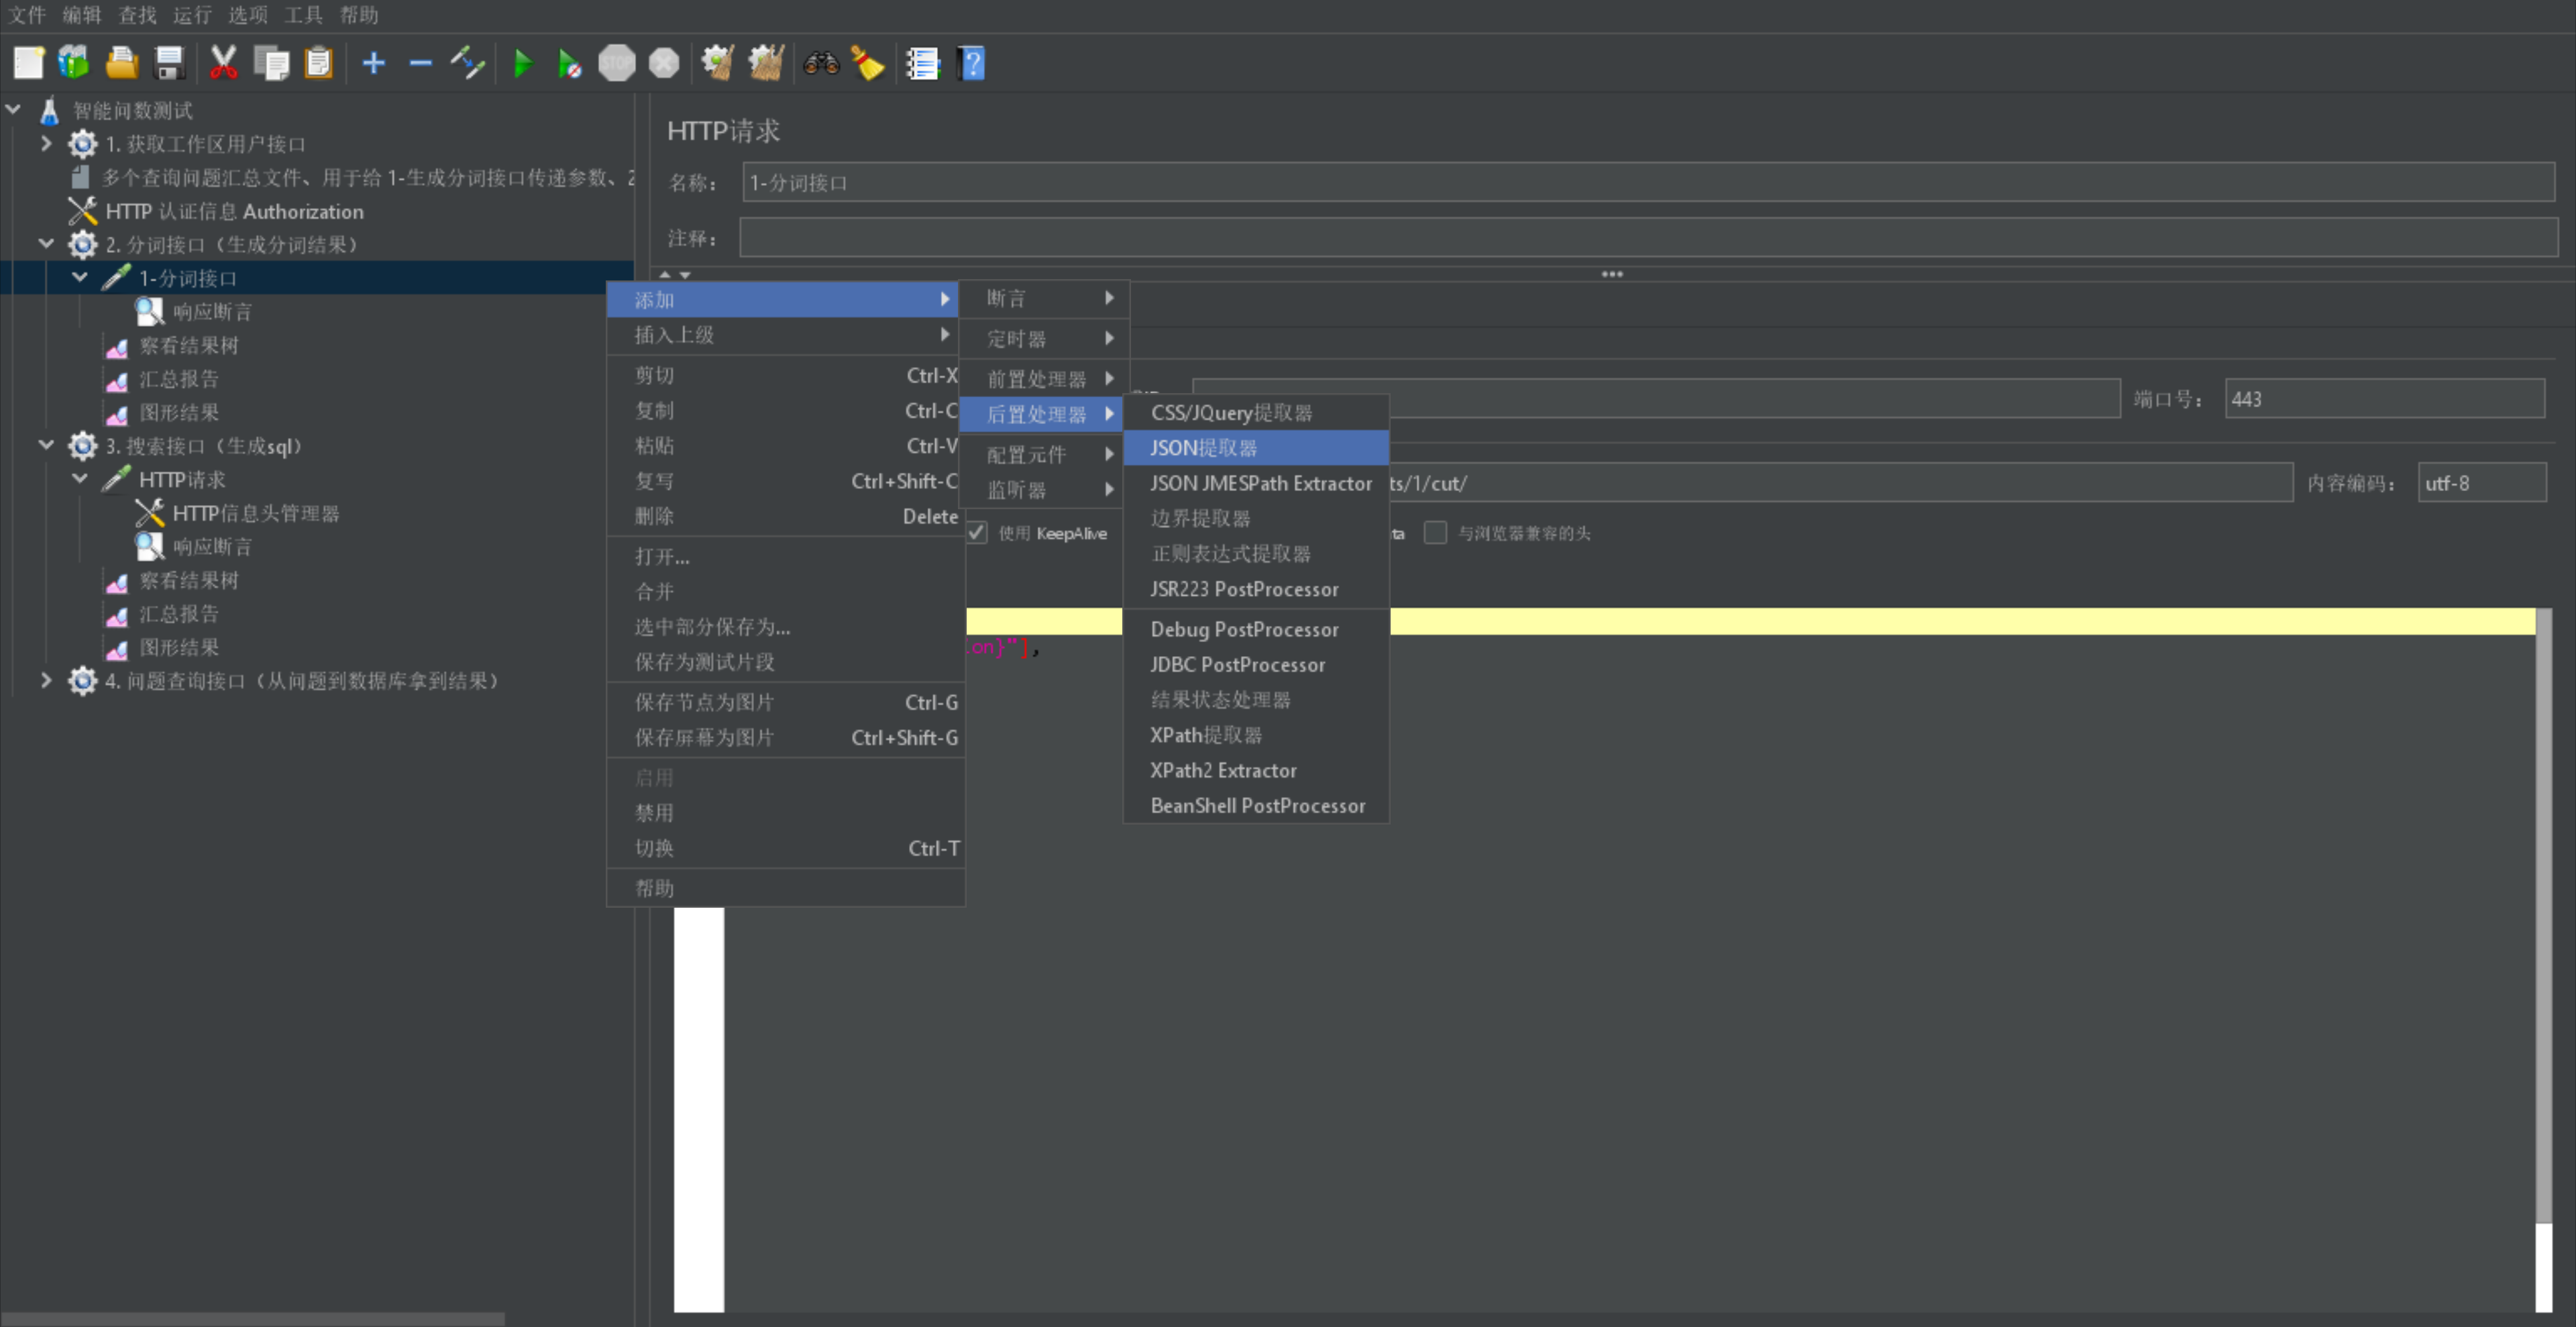2576x1327 pixels.
Task: Click 保存为测试片段 menu entry
Action: click(785, 662)
